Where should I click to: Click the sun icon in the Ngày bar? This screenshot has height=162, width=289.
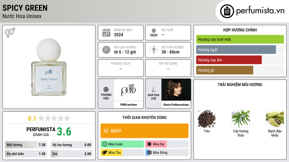pyautogui.click(x=106, y=131)
